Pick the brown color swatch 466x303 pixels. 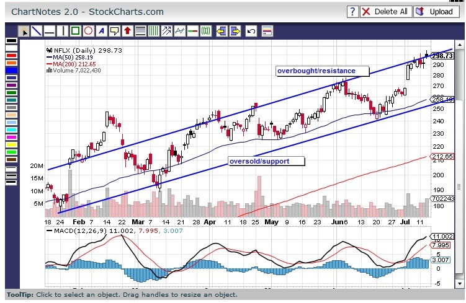point(12,159)
